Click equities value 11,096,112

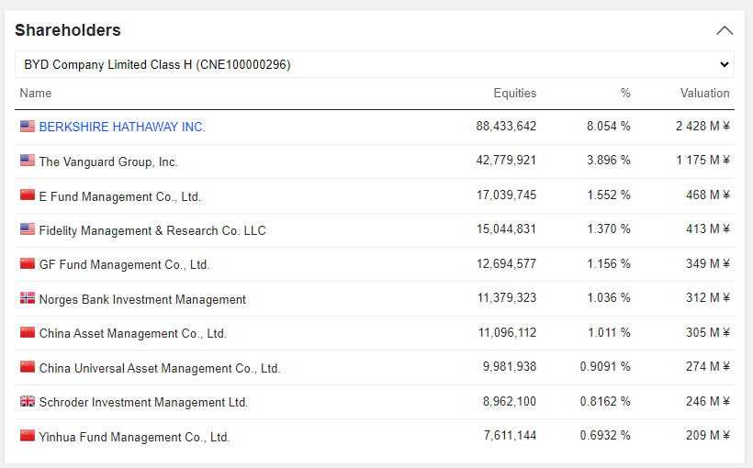coord(507,332)
